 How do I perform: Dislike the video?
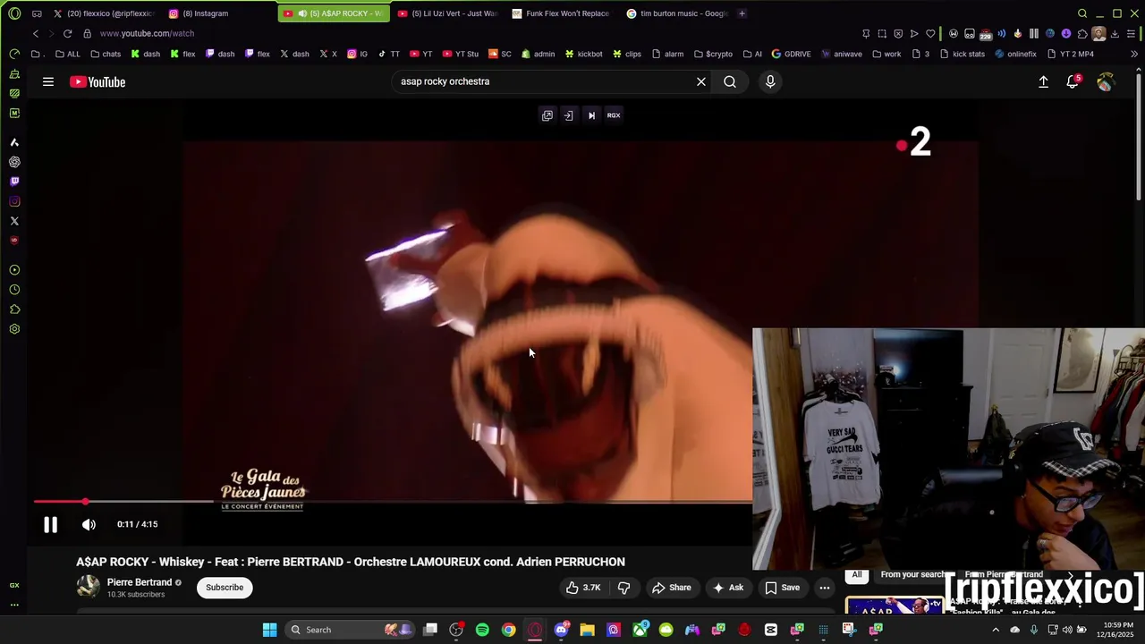pyautogui.click(x=624, y=588)
